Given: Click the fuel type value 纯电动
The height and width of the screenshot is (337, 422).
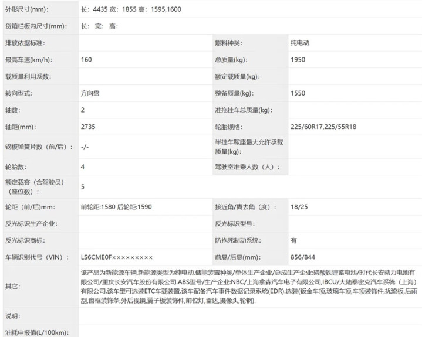Looking at the screenshot, I should tap(300, 43).
